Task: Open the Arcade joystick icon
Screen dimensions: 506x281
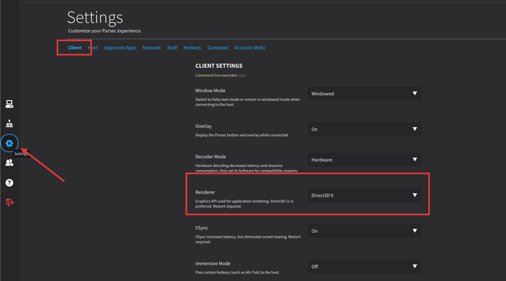Action: click(x=9, y=123)
